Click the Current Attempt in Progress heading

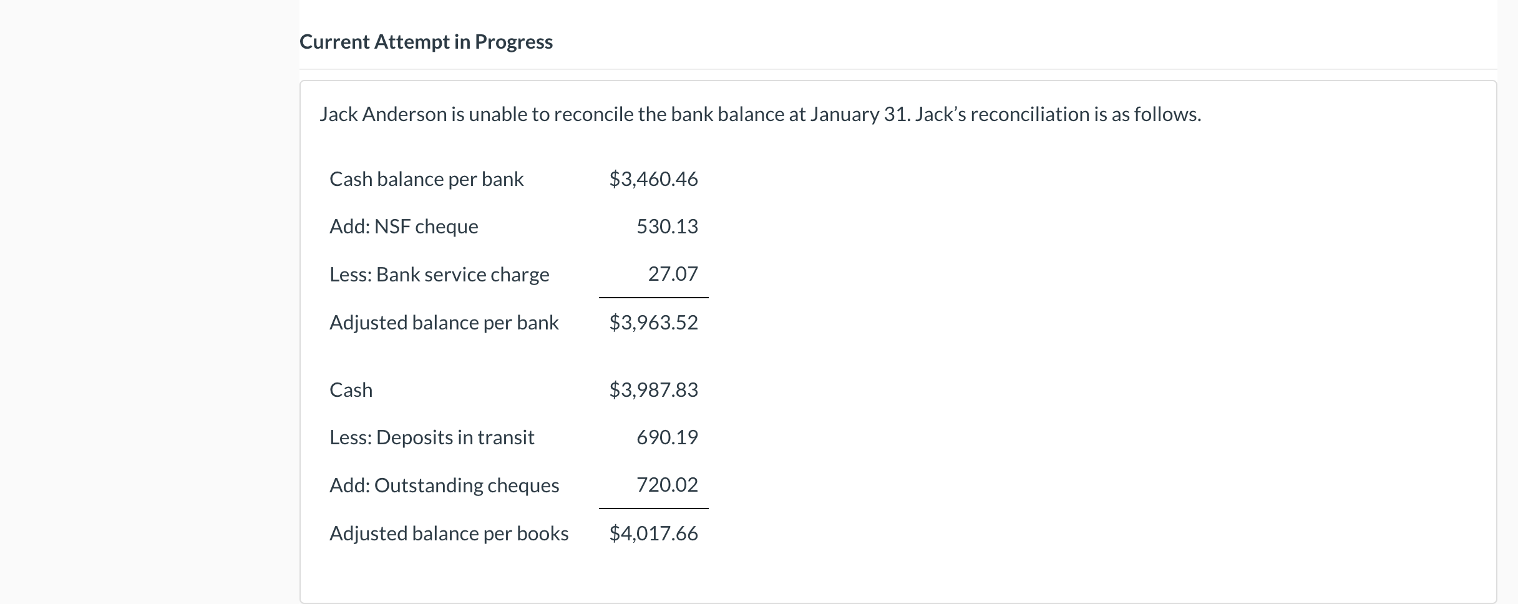(426, 42)
